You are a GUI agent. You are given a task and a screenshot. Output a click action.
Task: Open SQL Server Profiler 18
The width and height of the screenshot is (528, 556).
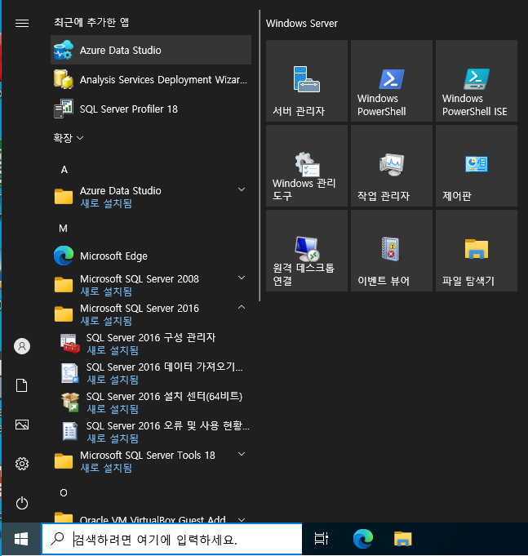click(151, 109)
